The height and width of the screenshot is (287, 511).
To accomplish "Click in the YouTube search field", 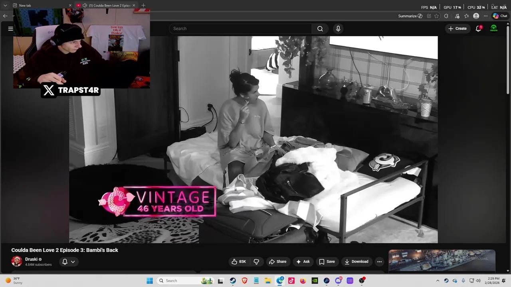I will tap(240, 29).
